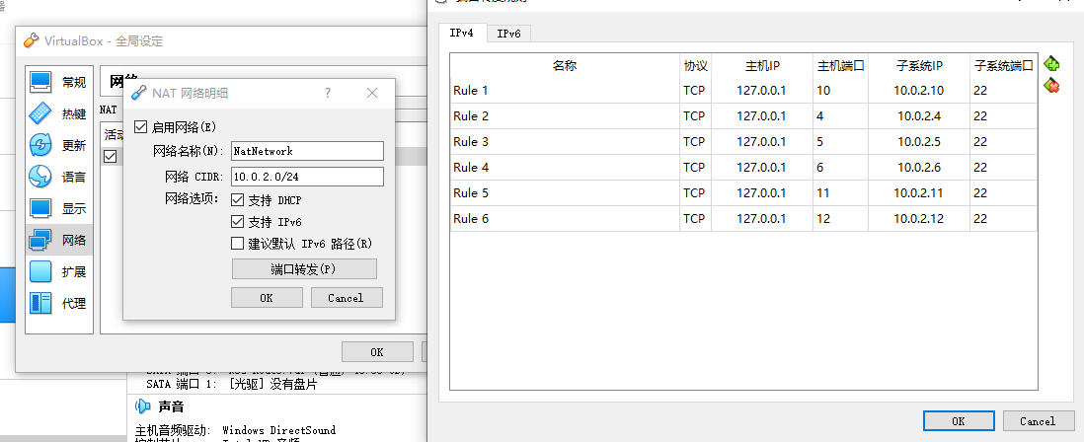Click guest IP cell 10.0.2.4
The width and height of the screenshot is (1084, 442).
pyautogui.click(x=919, y=116)
